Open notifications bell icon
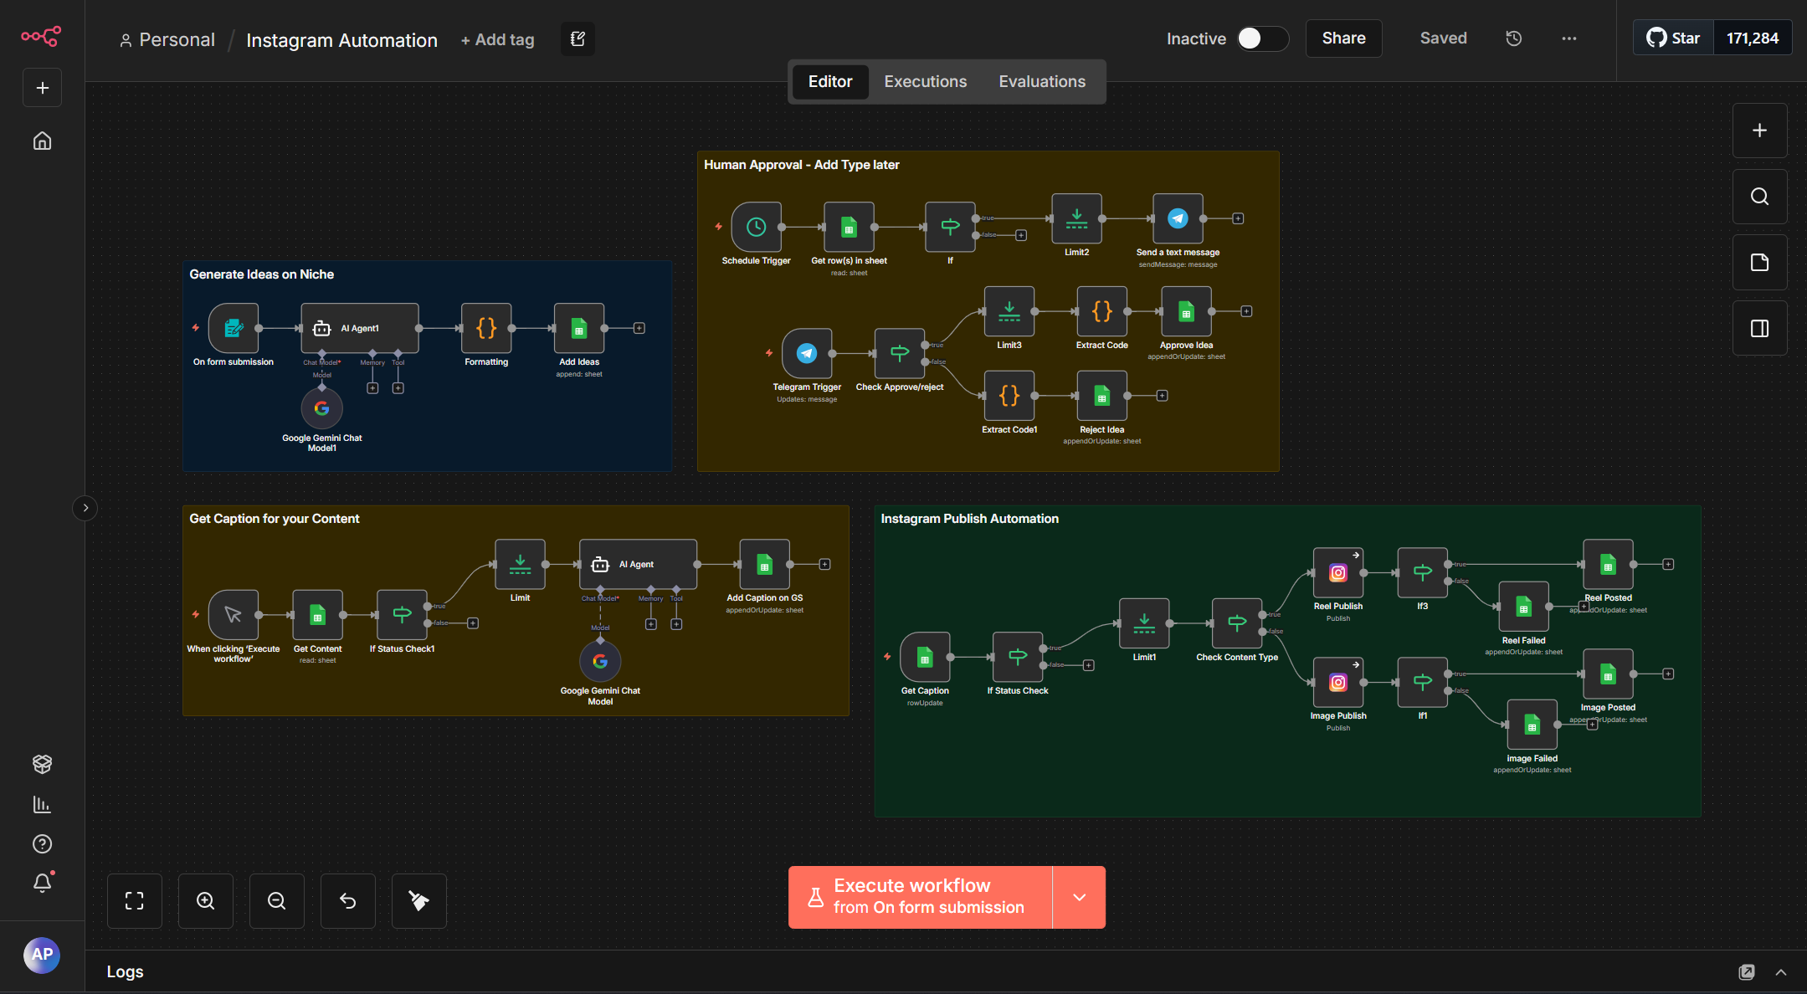1807x994 pixels. pos(42,884)
